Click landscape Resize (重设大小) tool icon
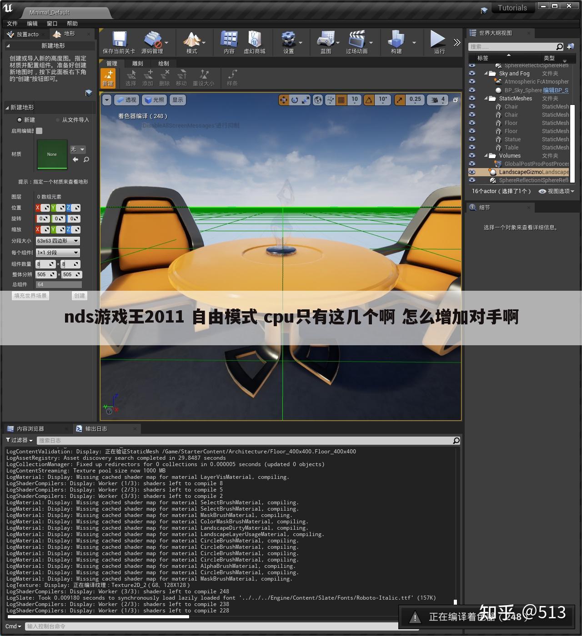Screen dimensions: 582x636 pos(204,75)
